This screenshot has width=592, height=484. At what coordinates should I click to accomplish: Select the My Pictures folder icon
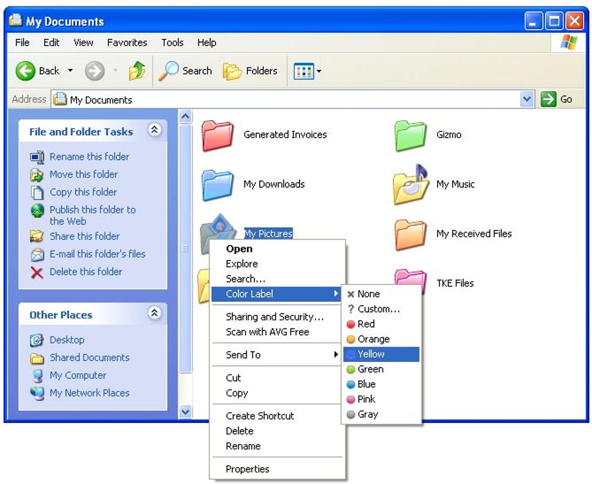pyautogui.click(x=218, y=226)
